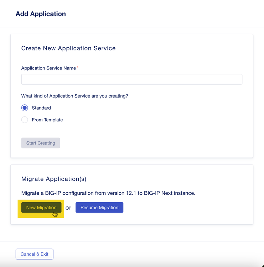The width and height of the screenshot is (264, 267).
Task: Click the Create New Application Service heading
Action: [68, 48]
